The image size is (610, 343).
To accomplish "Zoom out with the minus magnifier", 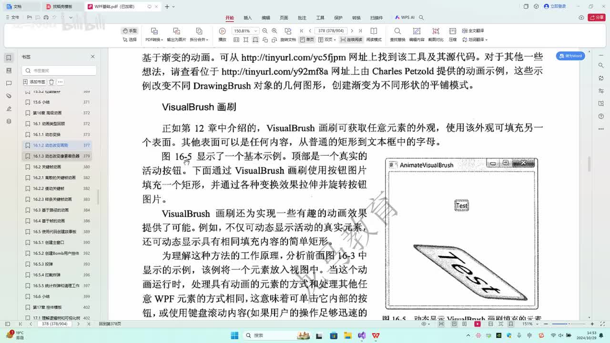I will tap(265, 31).
